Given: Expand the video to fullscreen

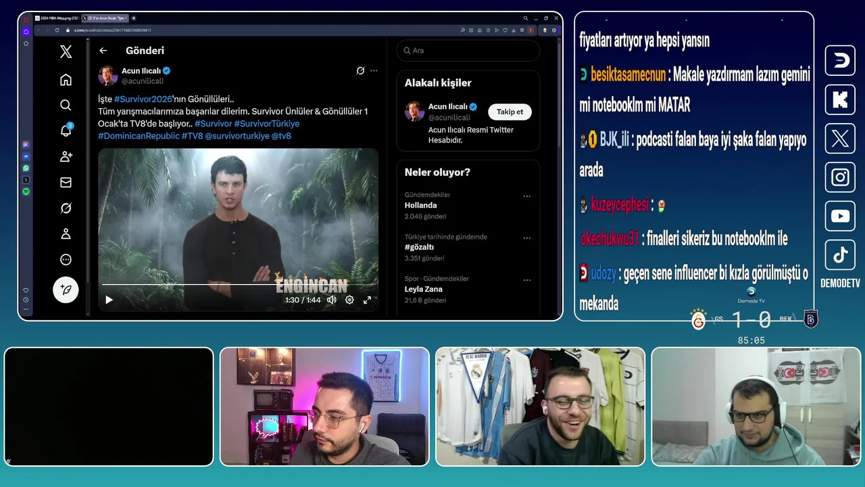Looking at the screenshot, I should click(368, 300).
